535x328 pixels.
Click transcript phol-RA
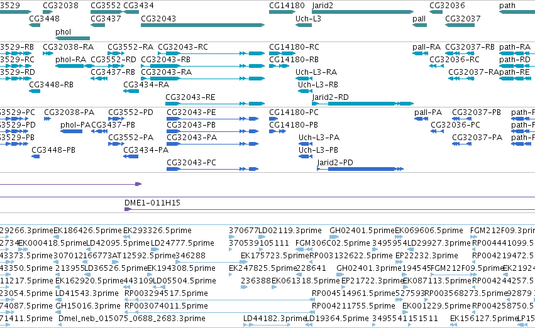click(x=70, y=59)
